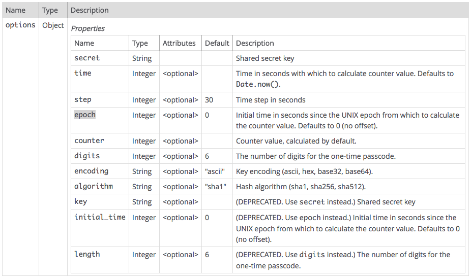This screenshot has height=280, width=471.
Task: Click the Object type cell
Action: (x=53, y=25)
